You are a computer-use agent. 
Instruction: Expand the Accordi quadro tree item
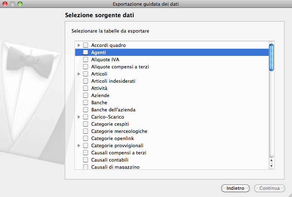pyautogui.click(x=79, y=45)
